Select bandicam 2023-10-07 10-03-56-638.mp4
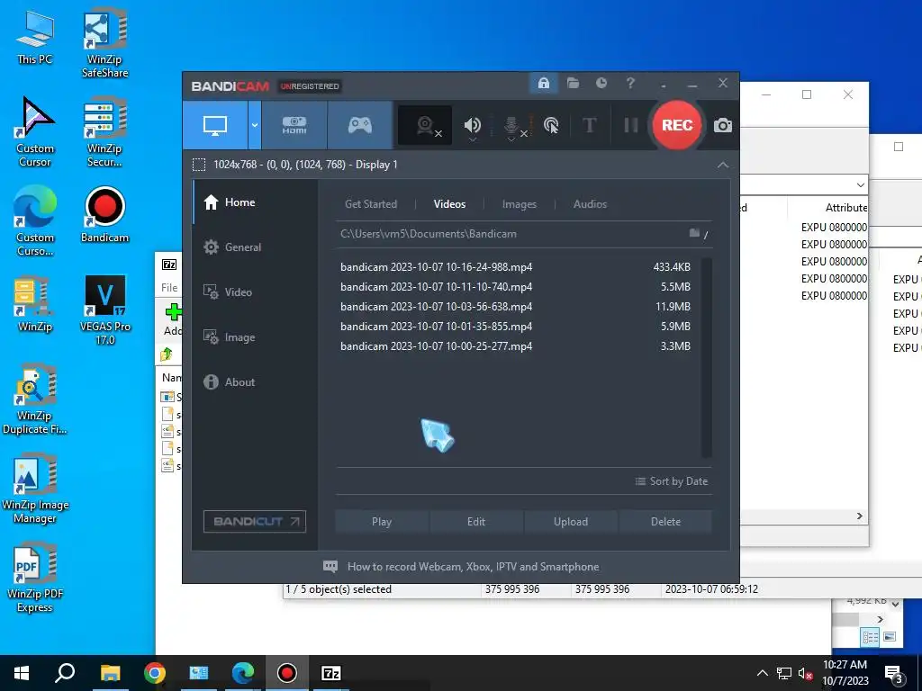922x691 pixels. (515, 307)
